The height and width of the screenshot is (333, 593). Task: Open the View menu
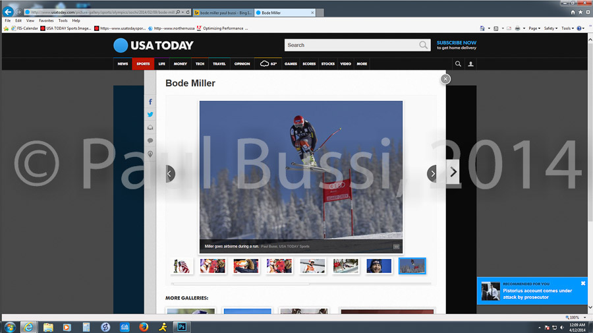coord(30,20)
